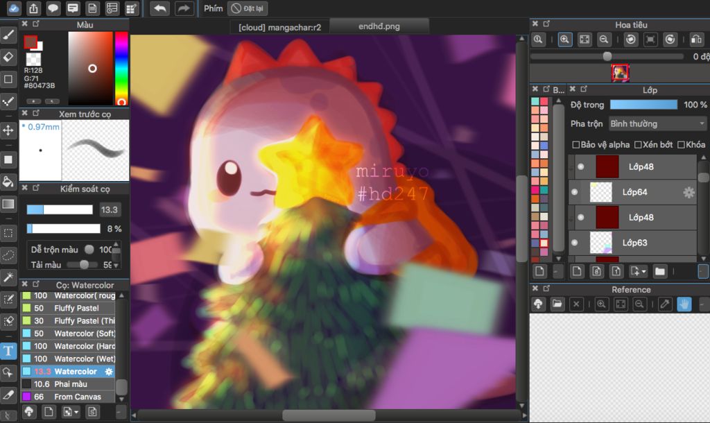Select the rectangular Selection tool
Screen dimensions: 710x423
pos(8,233)
